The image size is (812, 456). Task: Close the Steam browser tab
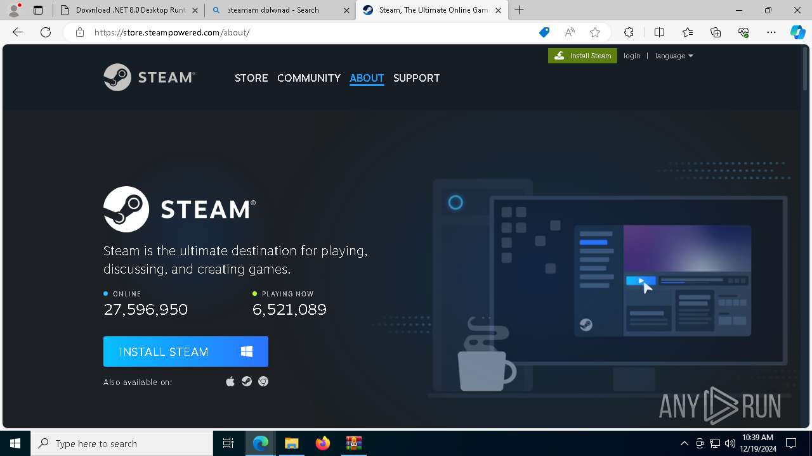[x=498, y=10]
